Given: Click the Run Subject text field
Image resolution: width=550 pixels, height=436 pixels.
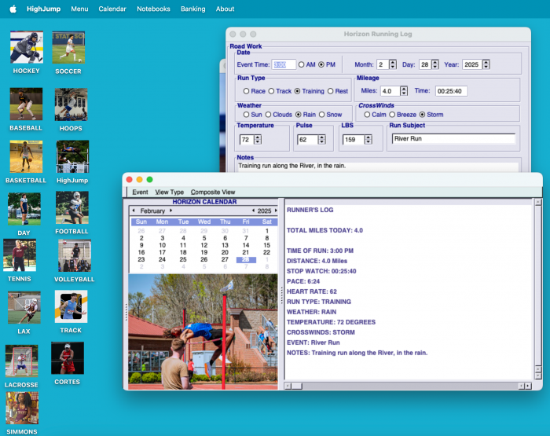Looking at the screenshot, I should pyautogui.click(x=453, y=139).
